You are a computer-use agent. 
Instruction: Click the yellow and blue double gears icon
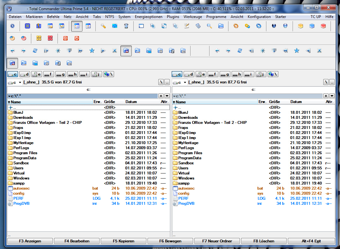[x=247, y=26]
